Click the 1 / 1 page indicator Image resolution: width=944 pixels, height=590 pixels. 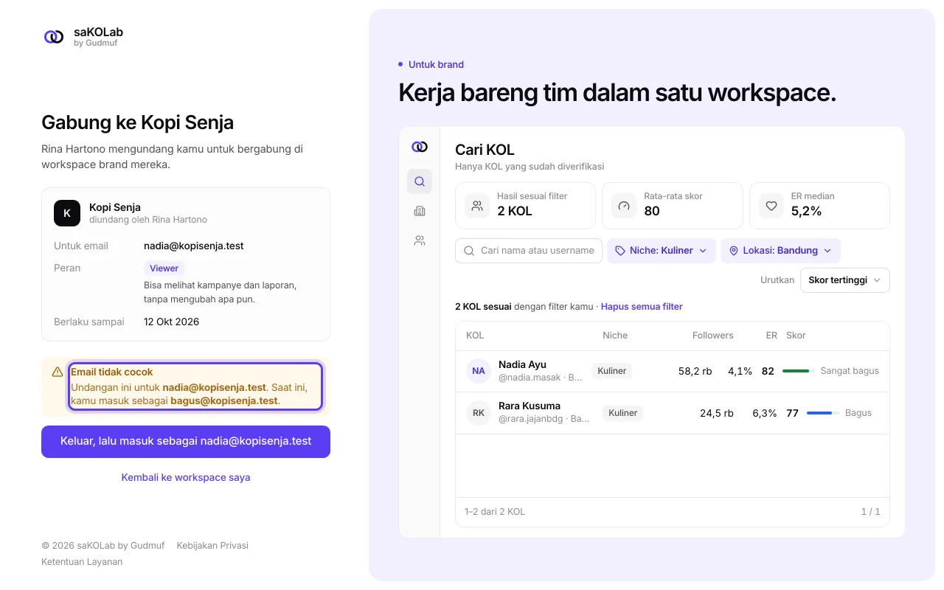(x=870, y=511)
